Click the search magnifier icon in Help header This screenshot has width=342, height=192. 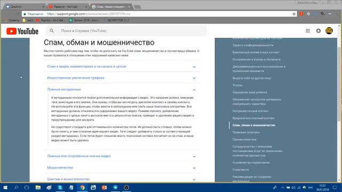[x=51, y=31]
